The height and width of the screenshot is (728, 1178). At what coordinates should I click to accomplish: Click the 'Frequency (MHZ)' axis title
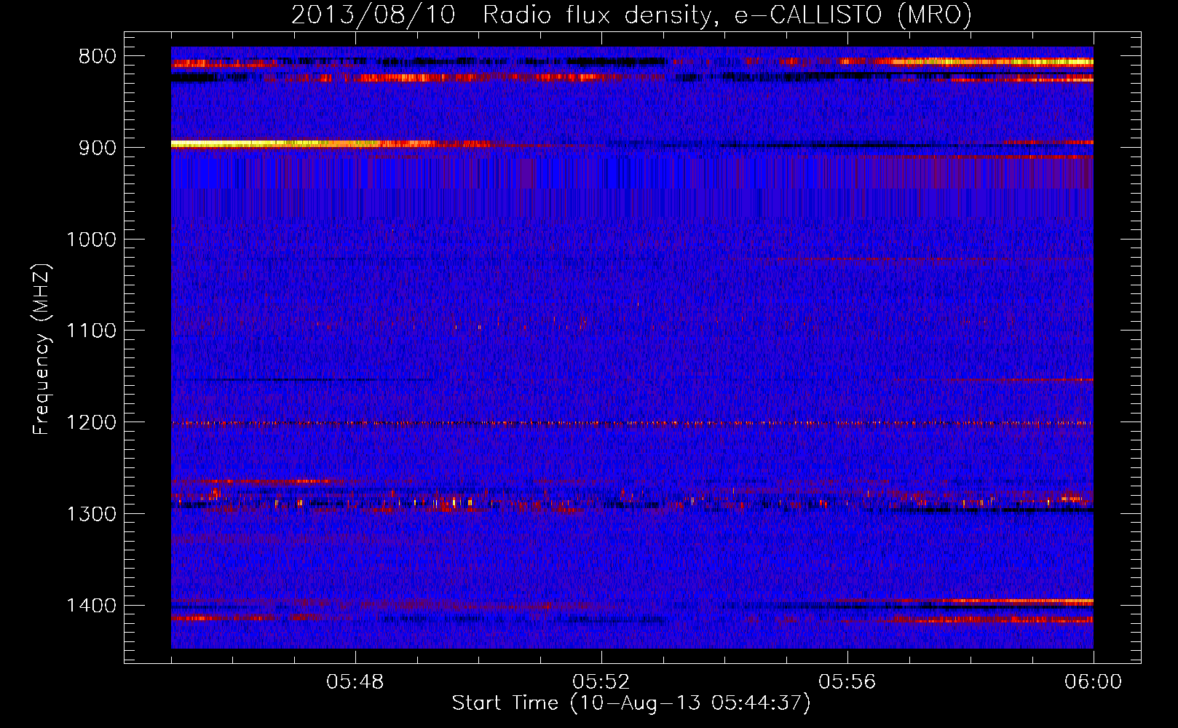coord(42,349)
